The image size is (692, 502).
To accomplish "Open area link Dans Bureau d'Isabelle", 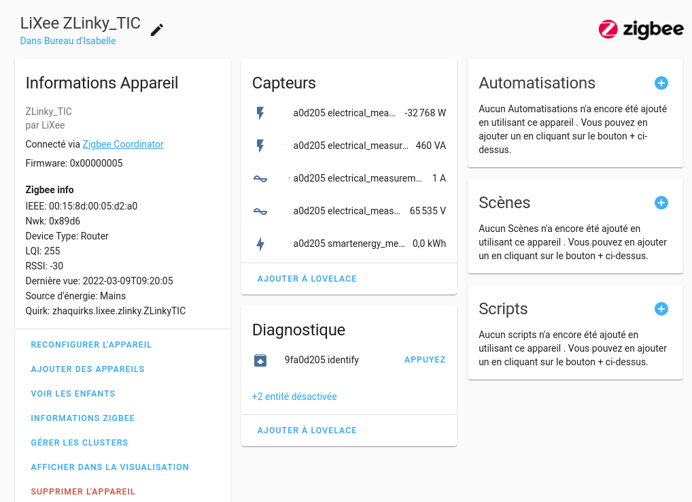I will pyautogui.click(x=68, y=41).
